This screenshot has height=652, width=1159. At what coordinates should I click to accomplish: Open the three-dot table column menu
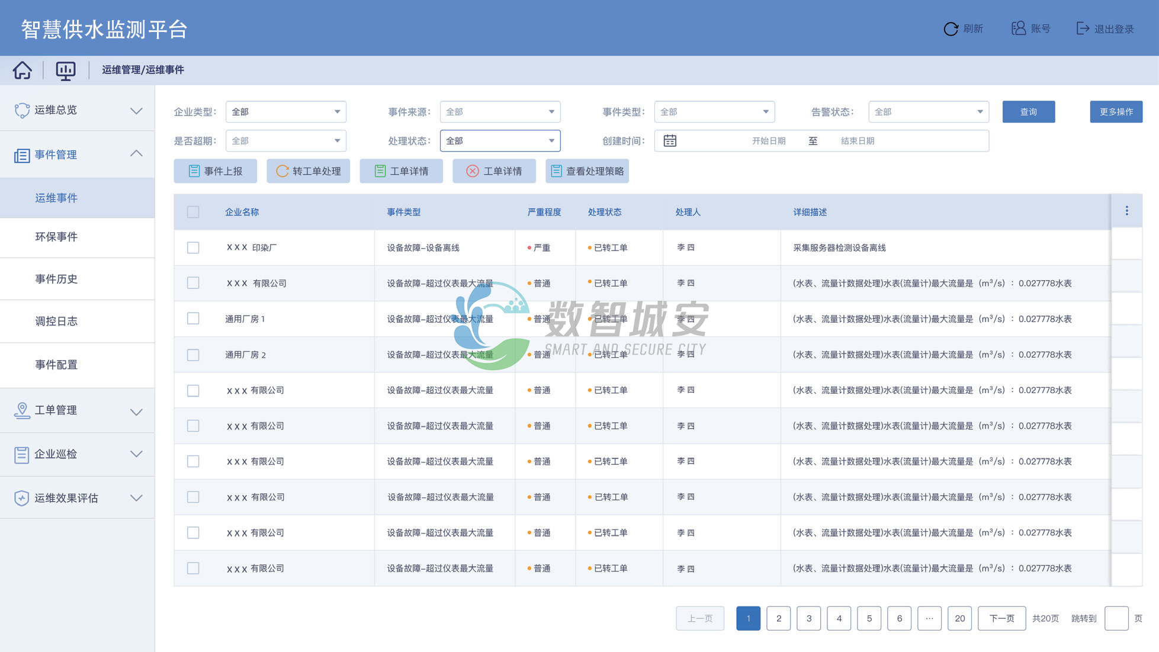click(1126, 211)
